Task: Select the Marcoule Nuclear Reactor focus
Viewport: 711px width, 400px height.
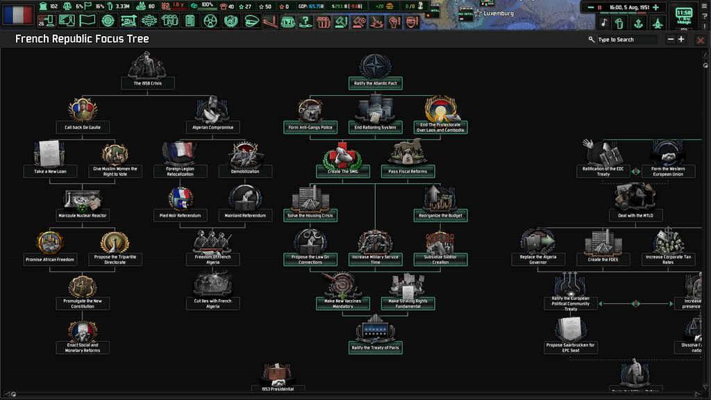Action: click(x=83, y=205)
